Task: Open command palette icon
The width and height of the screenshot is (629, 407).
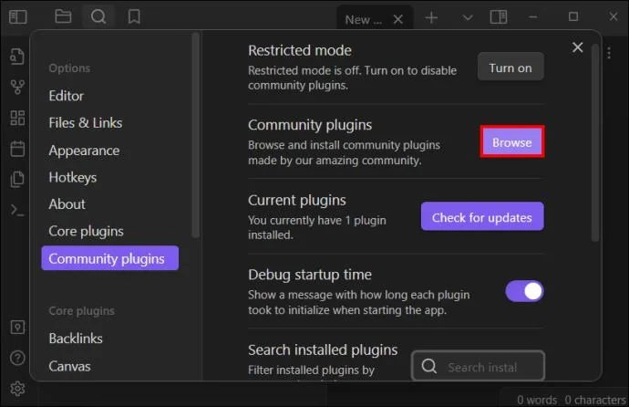Action: [17, 210]
